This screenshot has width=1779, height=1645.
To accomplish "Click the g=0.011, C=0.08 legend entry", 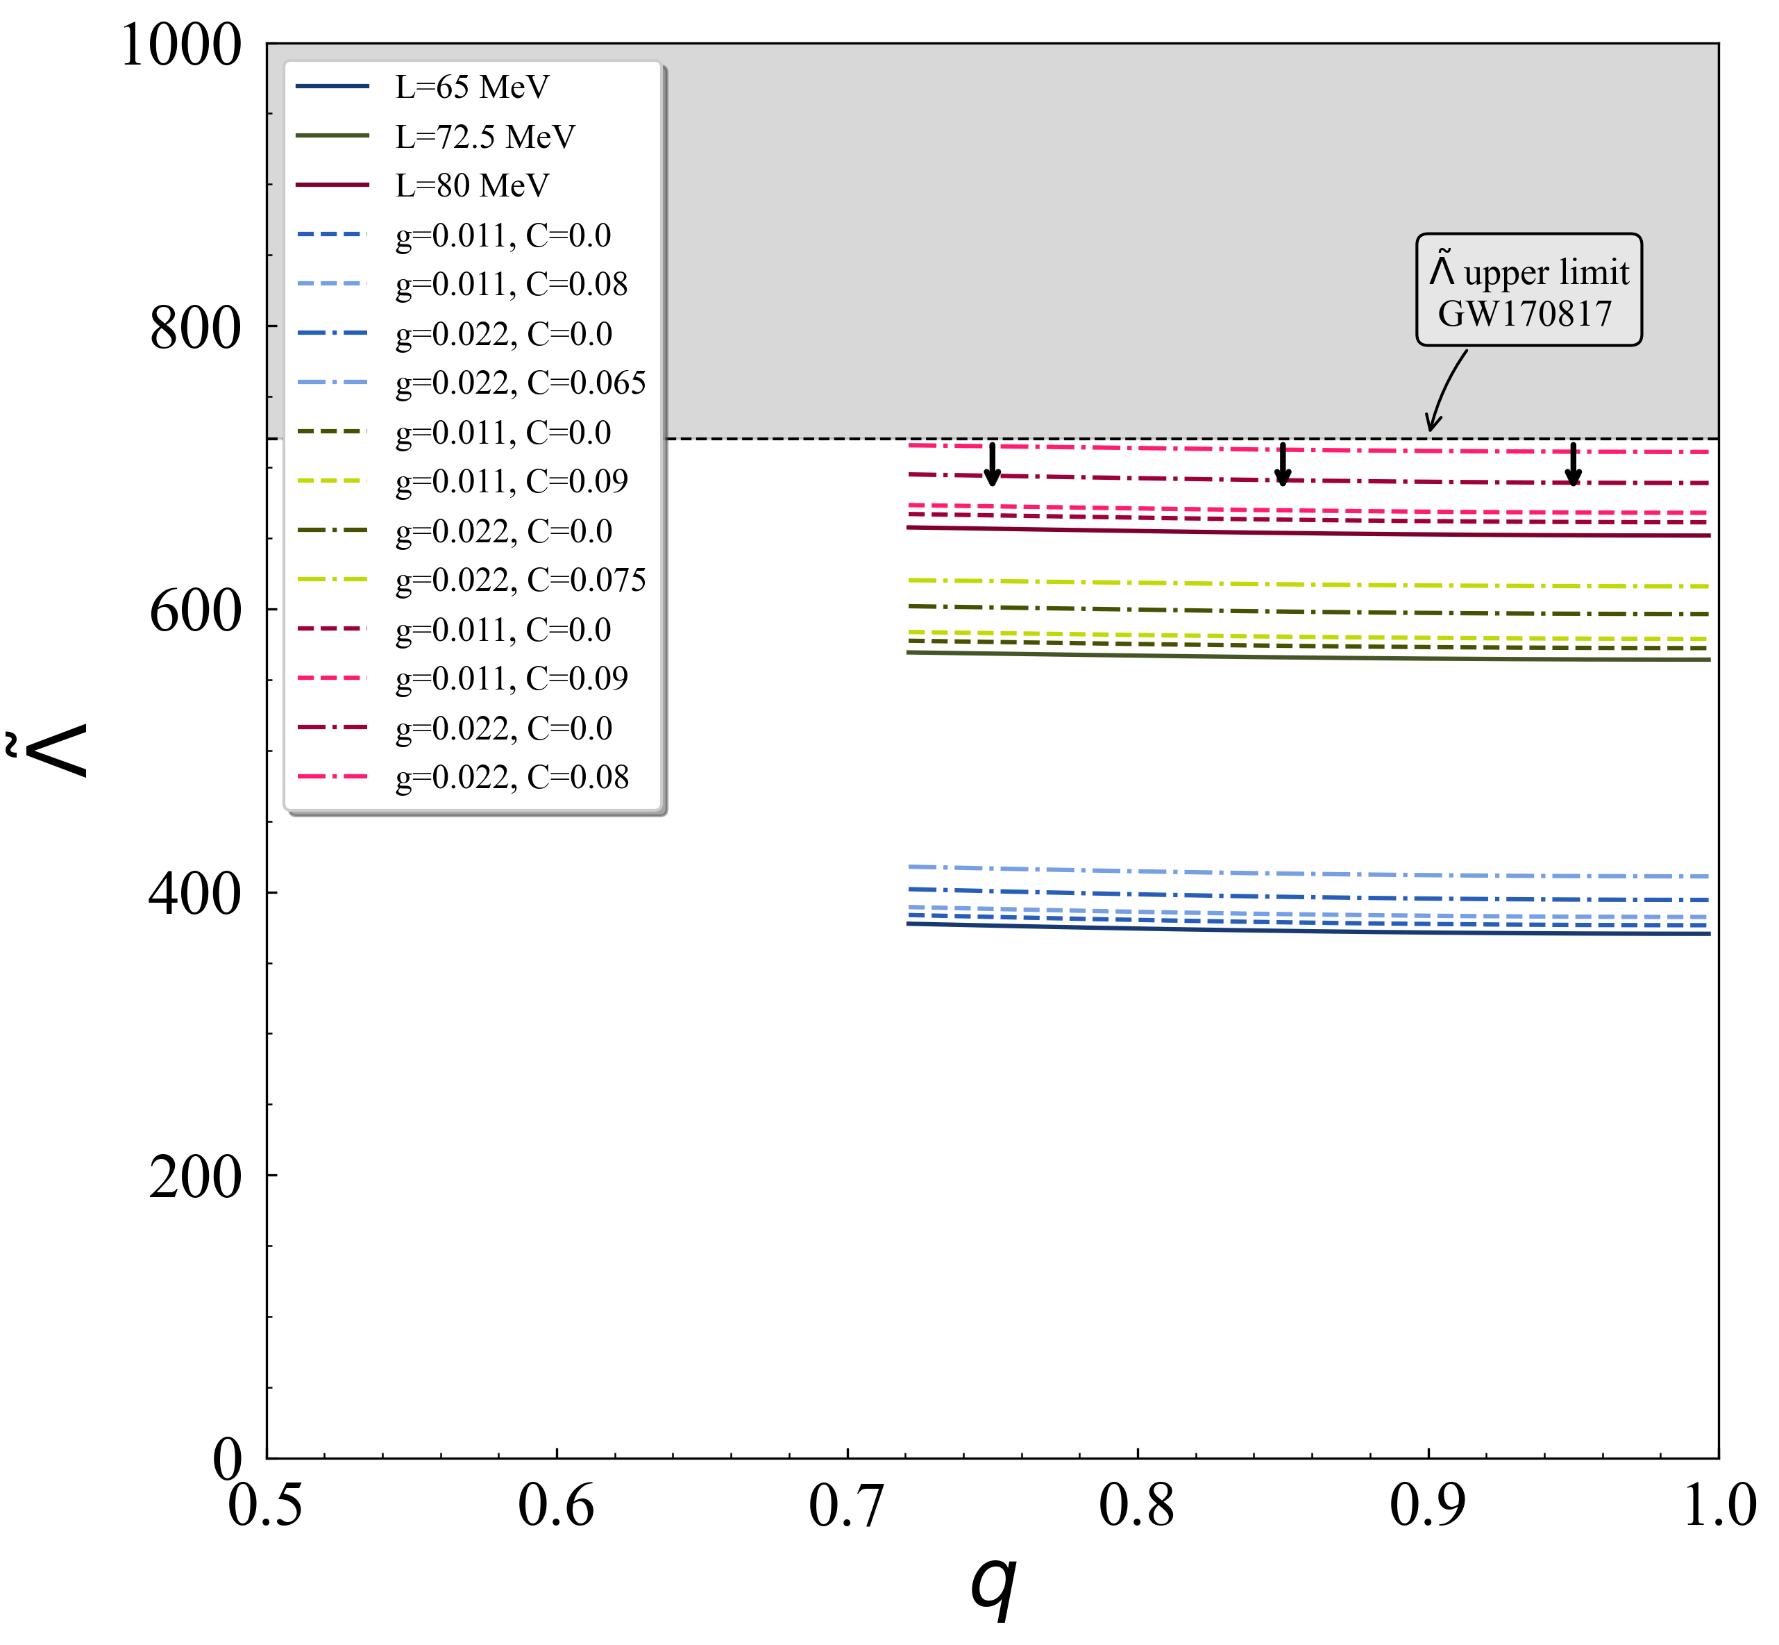I will (x=511, y=284).
